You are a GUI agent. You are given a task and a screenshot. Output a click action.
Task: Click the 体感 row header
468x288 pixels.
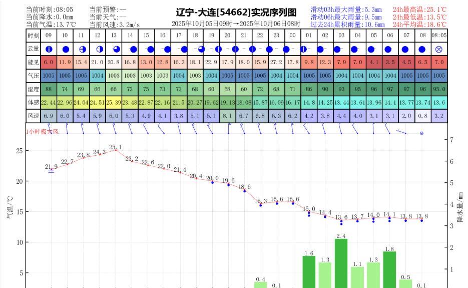(x=34, y=103)
